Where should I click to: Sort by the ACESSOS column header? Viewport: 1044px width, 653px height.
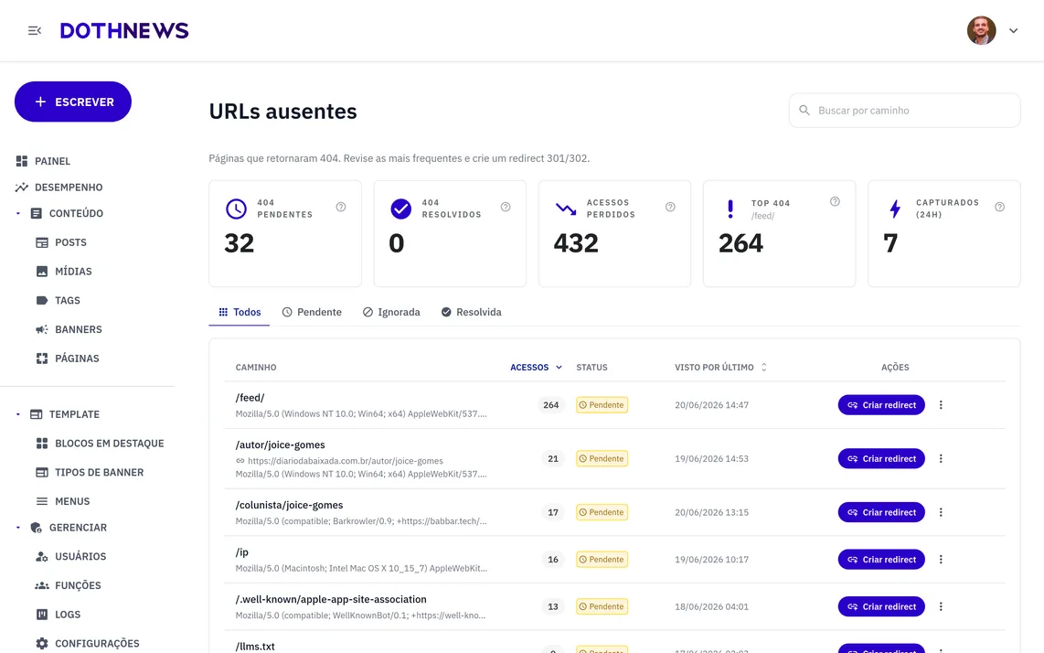pos(536,367)
